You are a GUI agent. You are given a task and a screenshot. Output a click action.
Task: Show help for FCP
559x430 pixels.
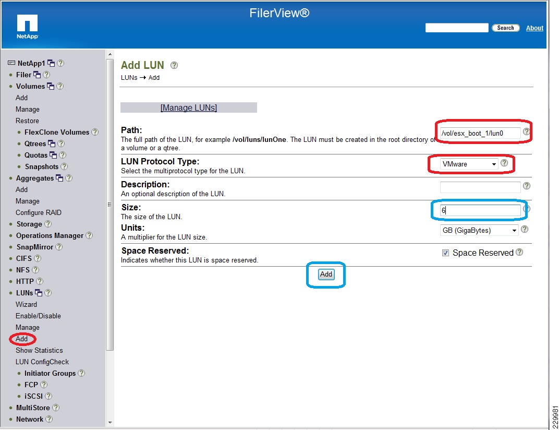coord(43,384)
